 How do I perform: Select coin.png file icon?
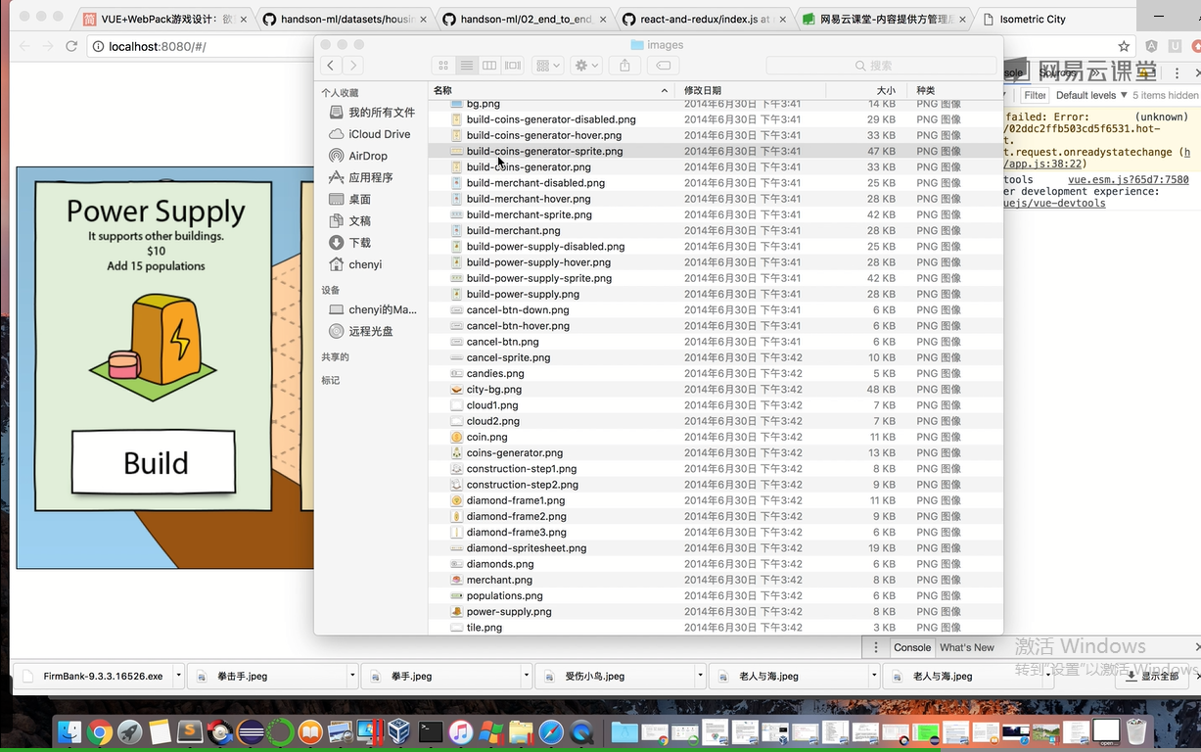(x=457, y=437)
